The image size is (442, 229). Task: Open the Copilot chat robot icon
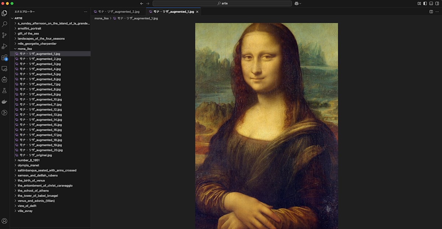click(4, 79)
